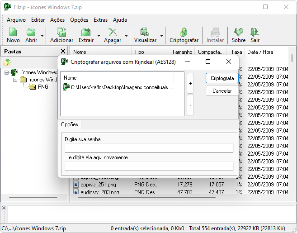Select the Opções tab in dialog
The height and width of the screenshot is (233, 297).
(70, 124)
